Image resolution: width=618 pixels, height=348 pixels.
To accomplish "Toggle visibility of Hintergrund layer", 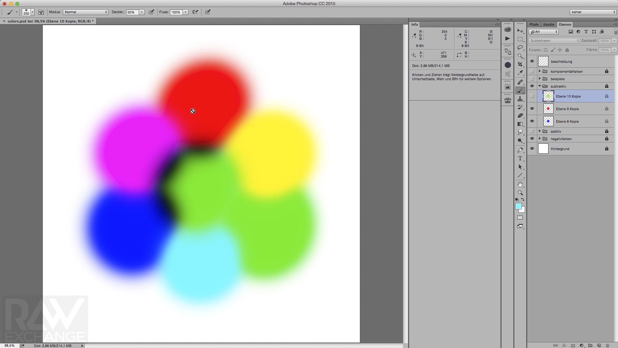I will (x=532, y=149).
